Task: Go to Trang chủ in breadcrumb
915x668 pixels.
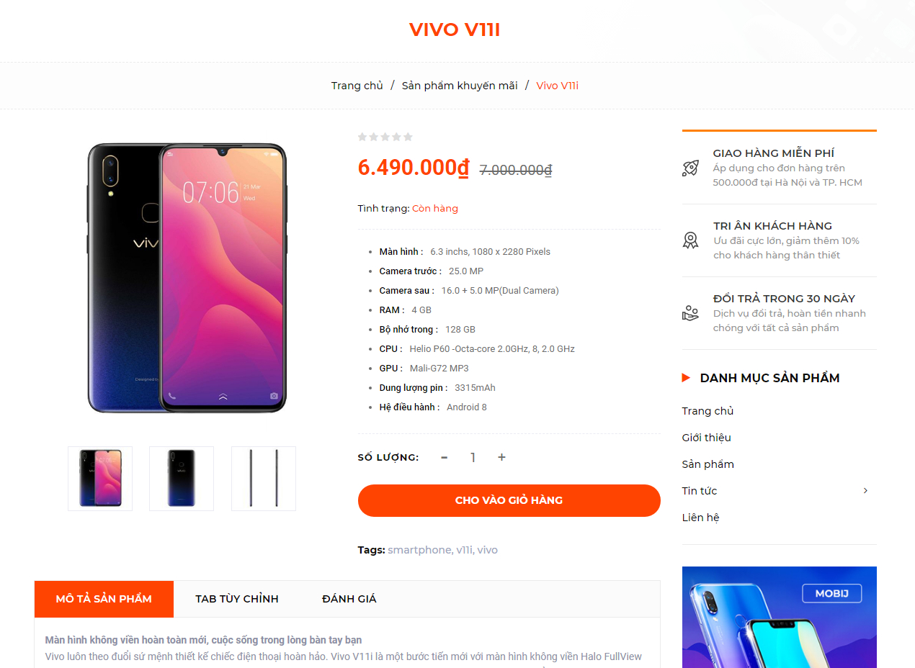Action: pyautogui.click(x=357, y=86)
